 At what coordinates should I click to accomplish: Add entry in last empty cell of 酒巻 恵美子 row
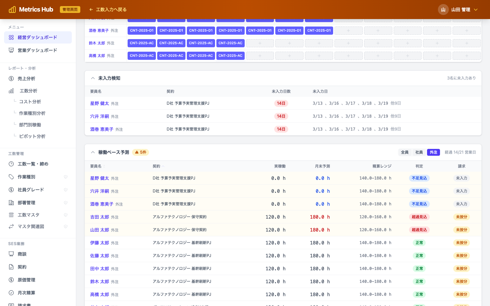click(x=467, y=31)
